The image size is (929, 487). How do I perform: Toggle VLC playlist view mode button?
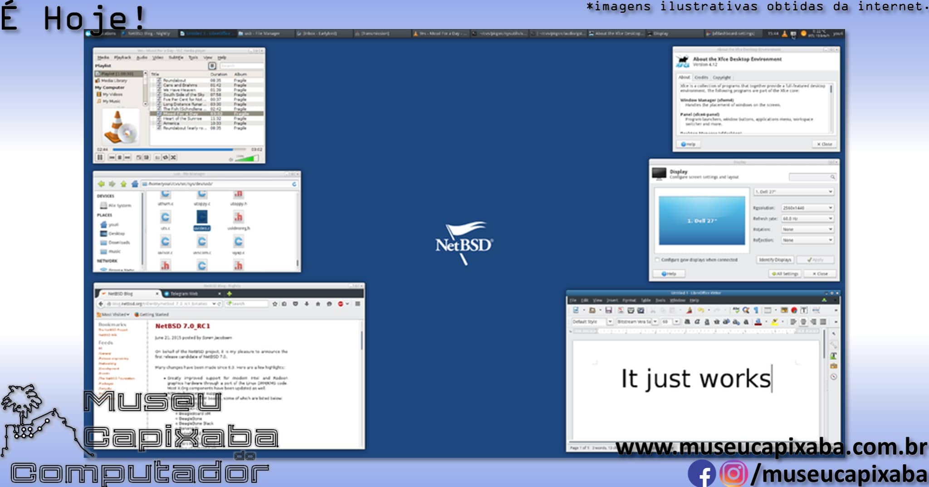(212, 66)
